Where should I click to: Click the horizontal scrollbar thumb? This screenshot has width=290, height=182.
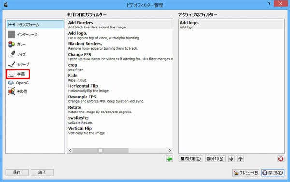click(x=101, y=150)
